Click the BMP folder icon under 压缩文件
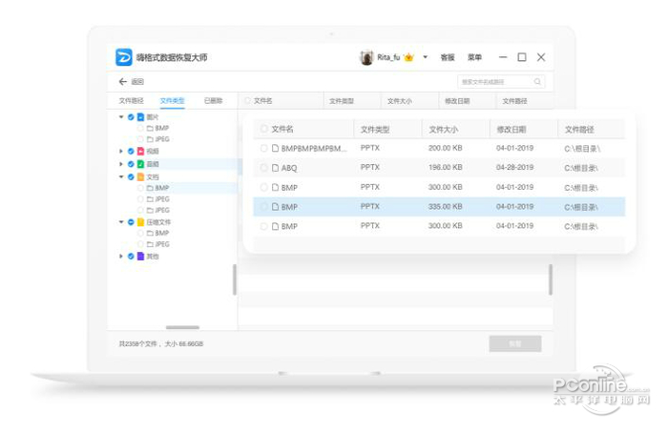Screen dimensions: 668x434 coord(150,233)
